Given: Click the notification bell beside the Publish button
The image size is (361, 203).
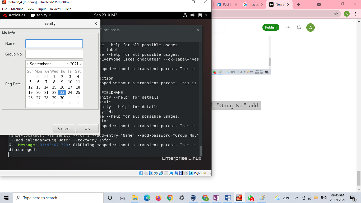Looking at the screenshot, I should 299,27.
